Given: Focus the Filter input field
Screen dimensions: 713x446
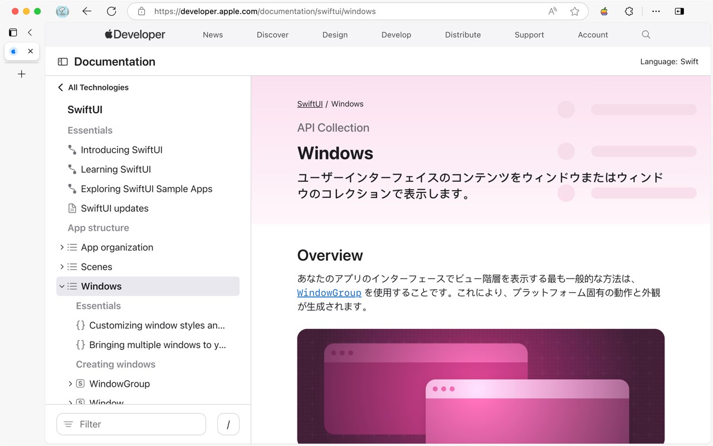Looking at the screenshot, I should click(x=131, y=424).
